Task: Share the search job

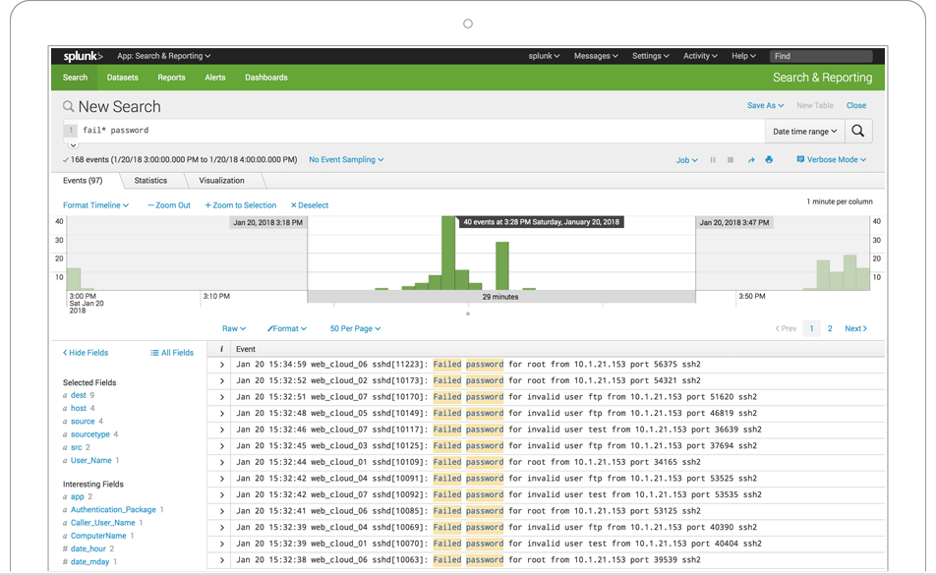Action: 751,160
